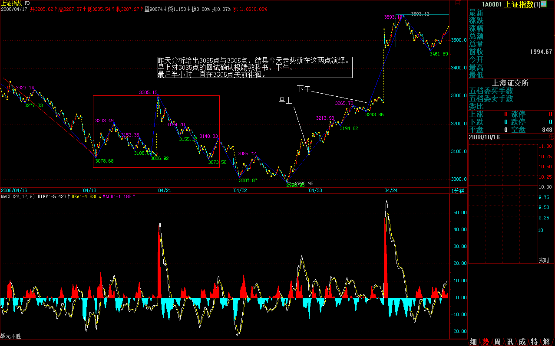Click the window layout icon above the price axis
Image resolution: width=555 pixels, height=346 pixels.
tap(458, 3)
